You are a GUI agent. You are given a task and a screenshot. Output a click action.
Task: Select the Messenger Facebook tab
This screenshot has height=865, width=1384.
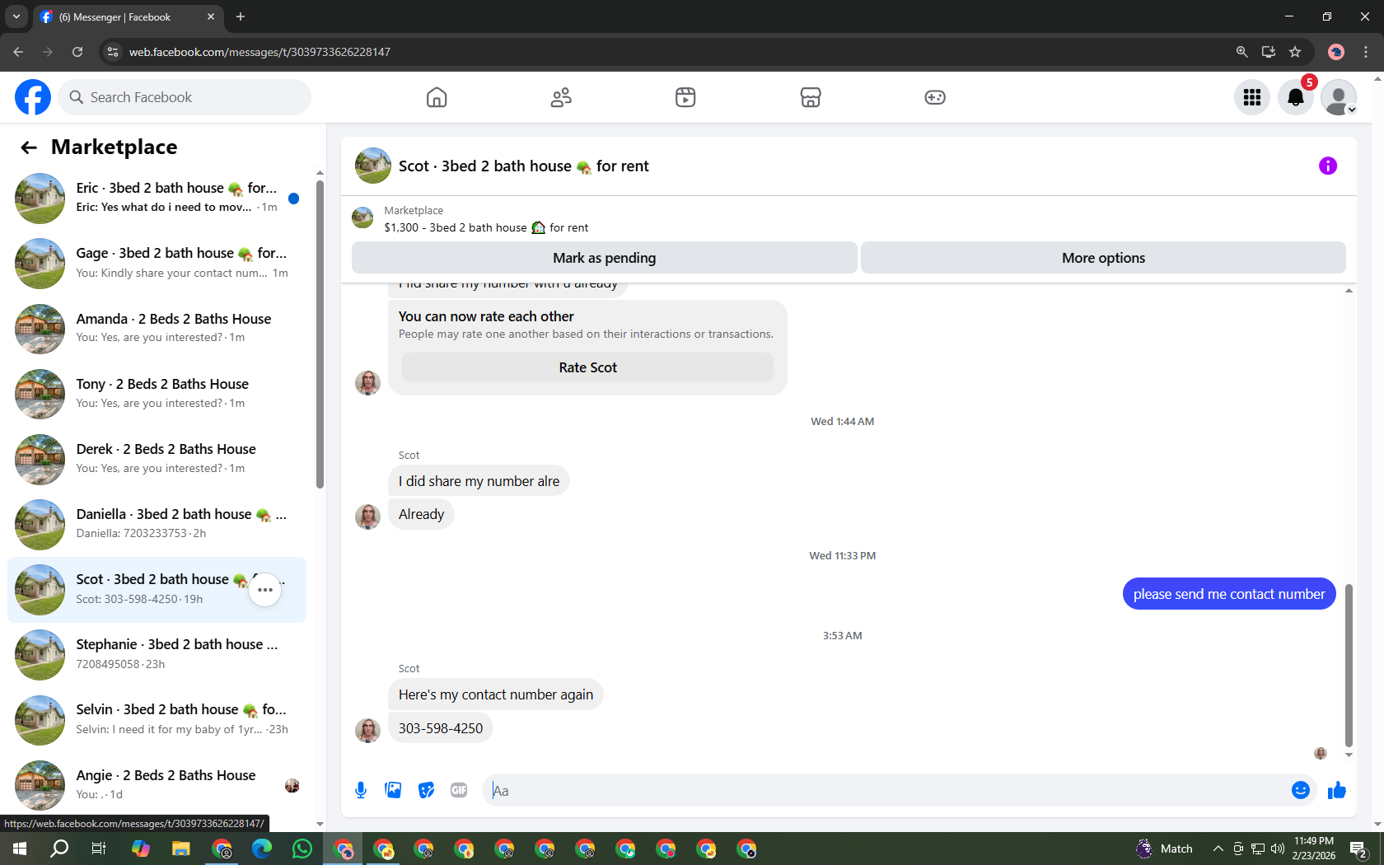pos(128,16)
